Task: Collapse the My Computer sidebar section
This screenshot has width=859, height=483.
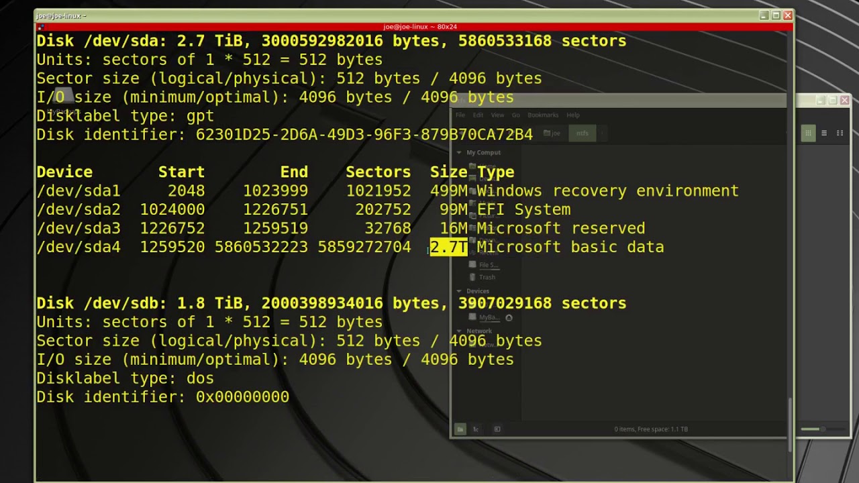Action: [460, 153]
